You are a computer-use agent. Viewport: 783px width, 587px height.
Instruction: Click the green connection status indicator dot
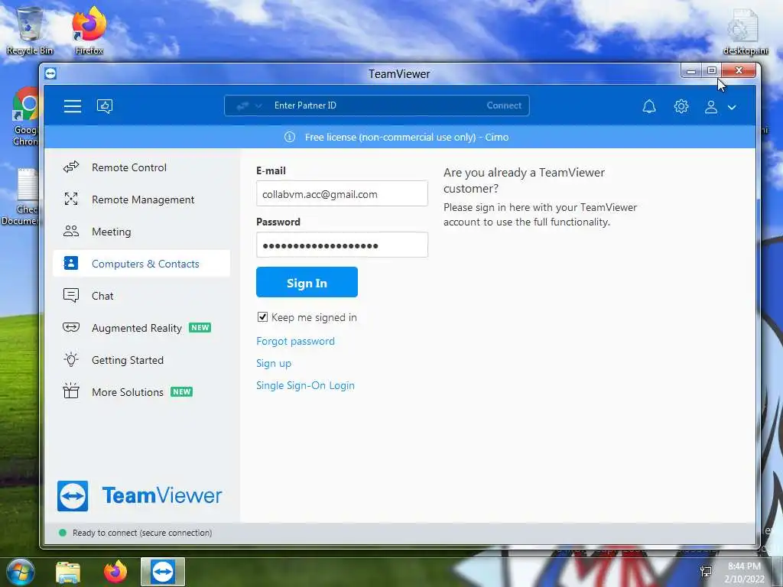(x=63, y=533)
